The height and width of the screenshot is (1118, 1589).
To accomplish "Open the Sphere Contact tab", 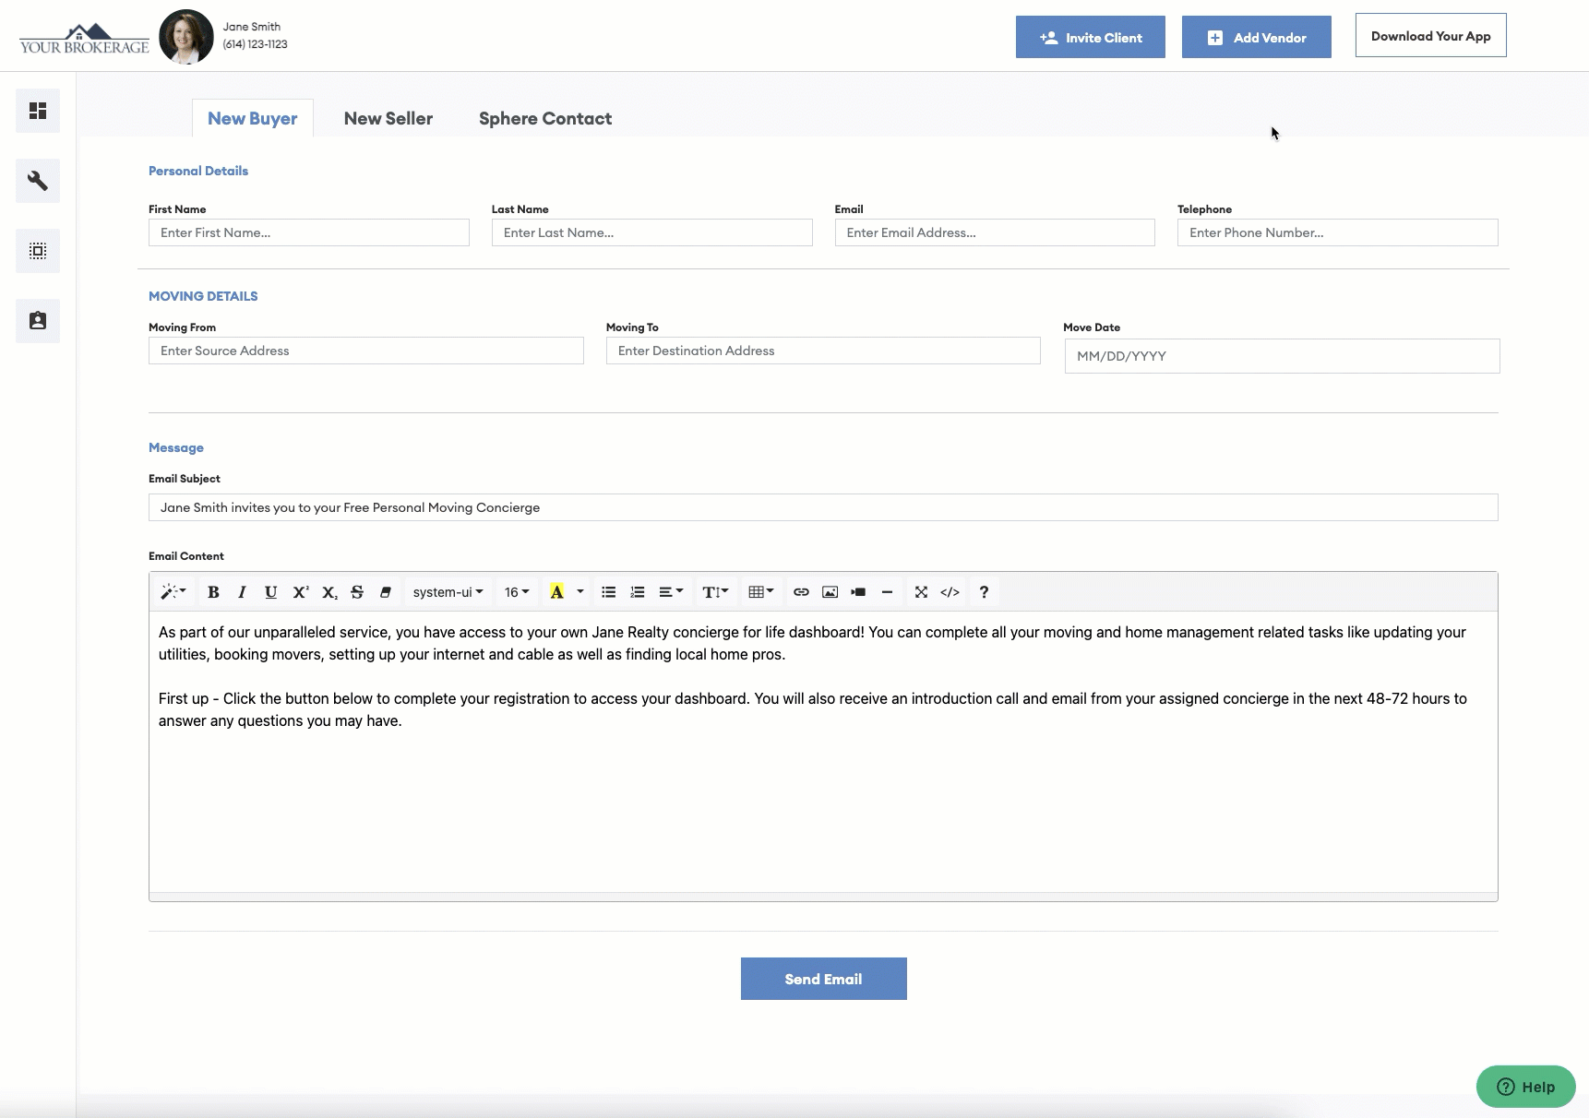I will pos(544,118).
